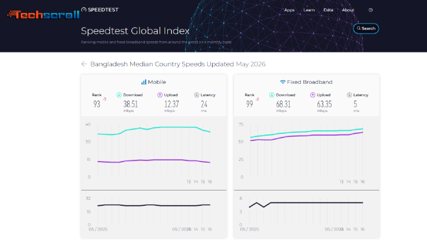Click the Fixed Broadband chart 75 axis label
Viewport: 427px width, 240px height.
pos(241,124)
